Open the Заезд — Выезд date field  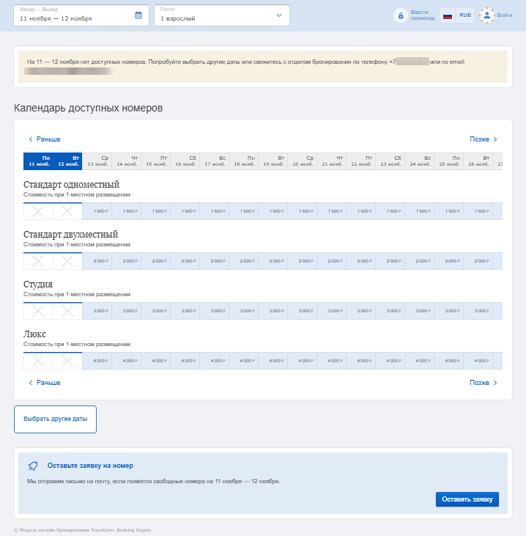[x=81, y=15]
